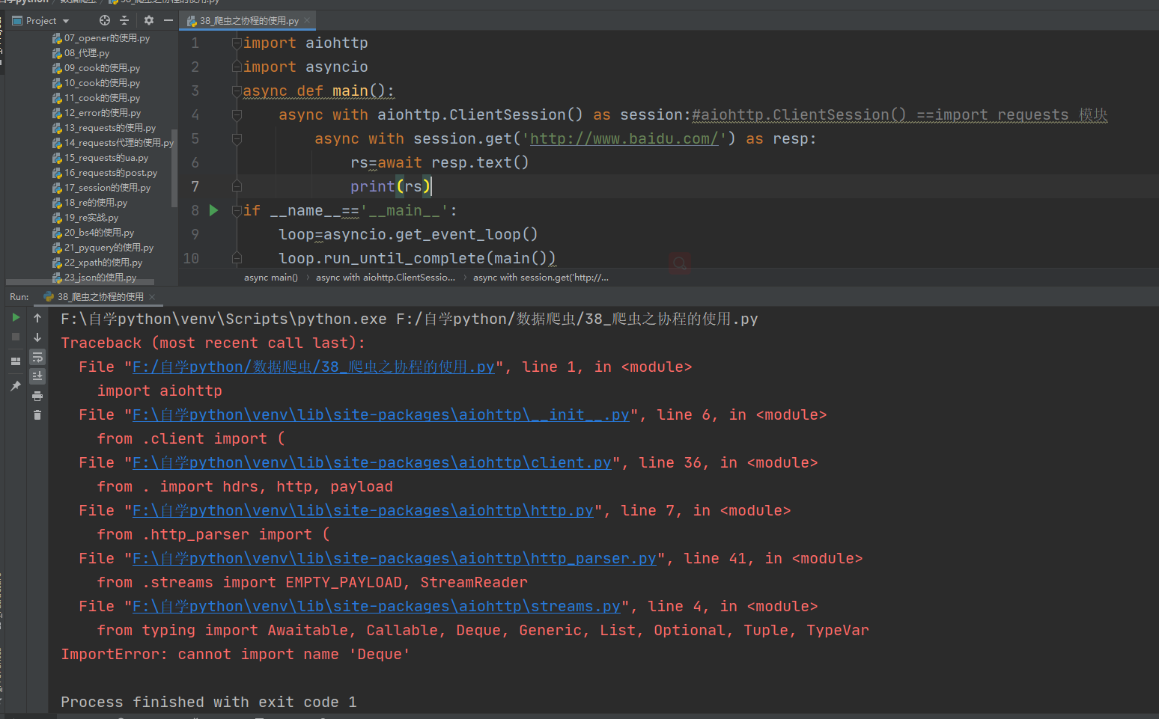Collapse all in the Project tree
Screen dimensions: 1159x719
click(124, 21)
